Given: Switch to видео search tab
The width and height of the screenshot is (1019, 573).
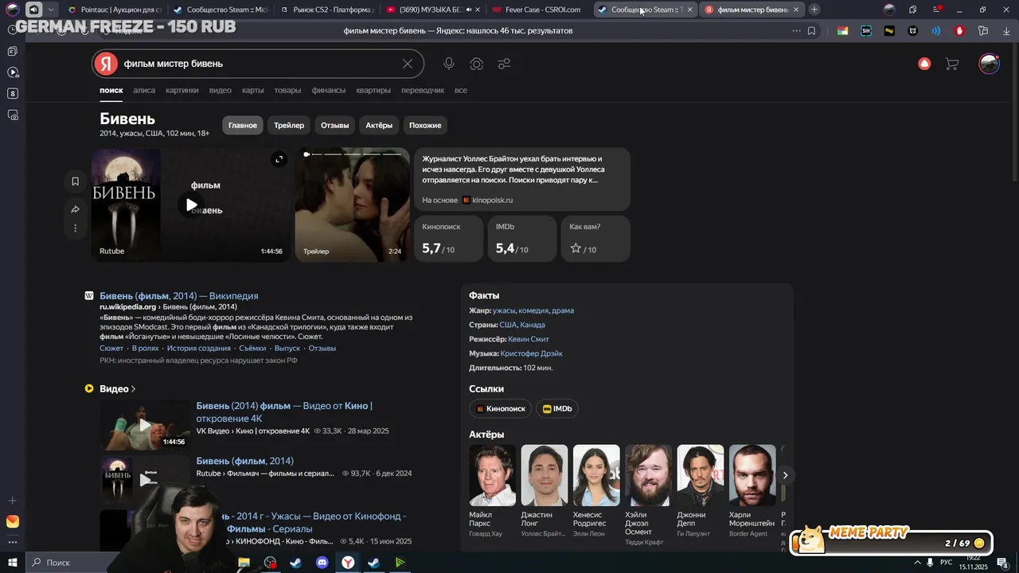Looking at the screenshot, I should 221,91.
